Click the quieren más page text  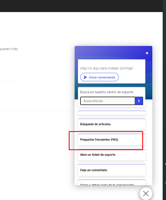tap(9, 49)
